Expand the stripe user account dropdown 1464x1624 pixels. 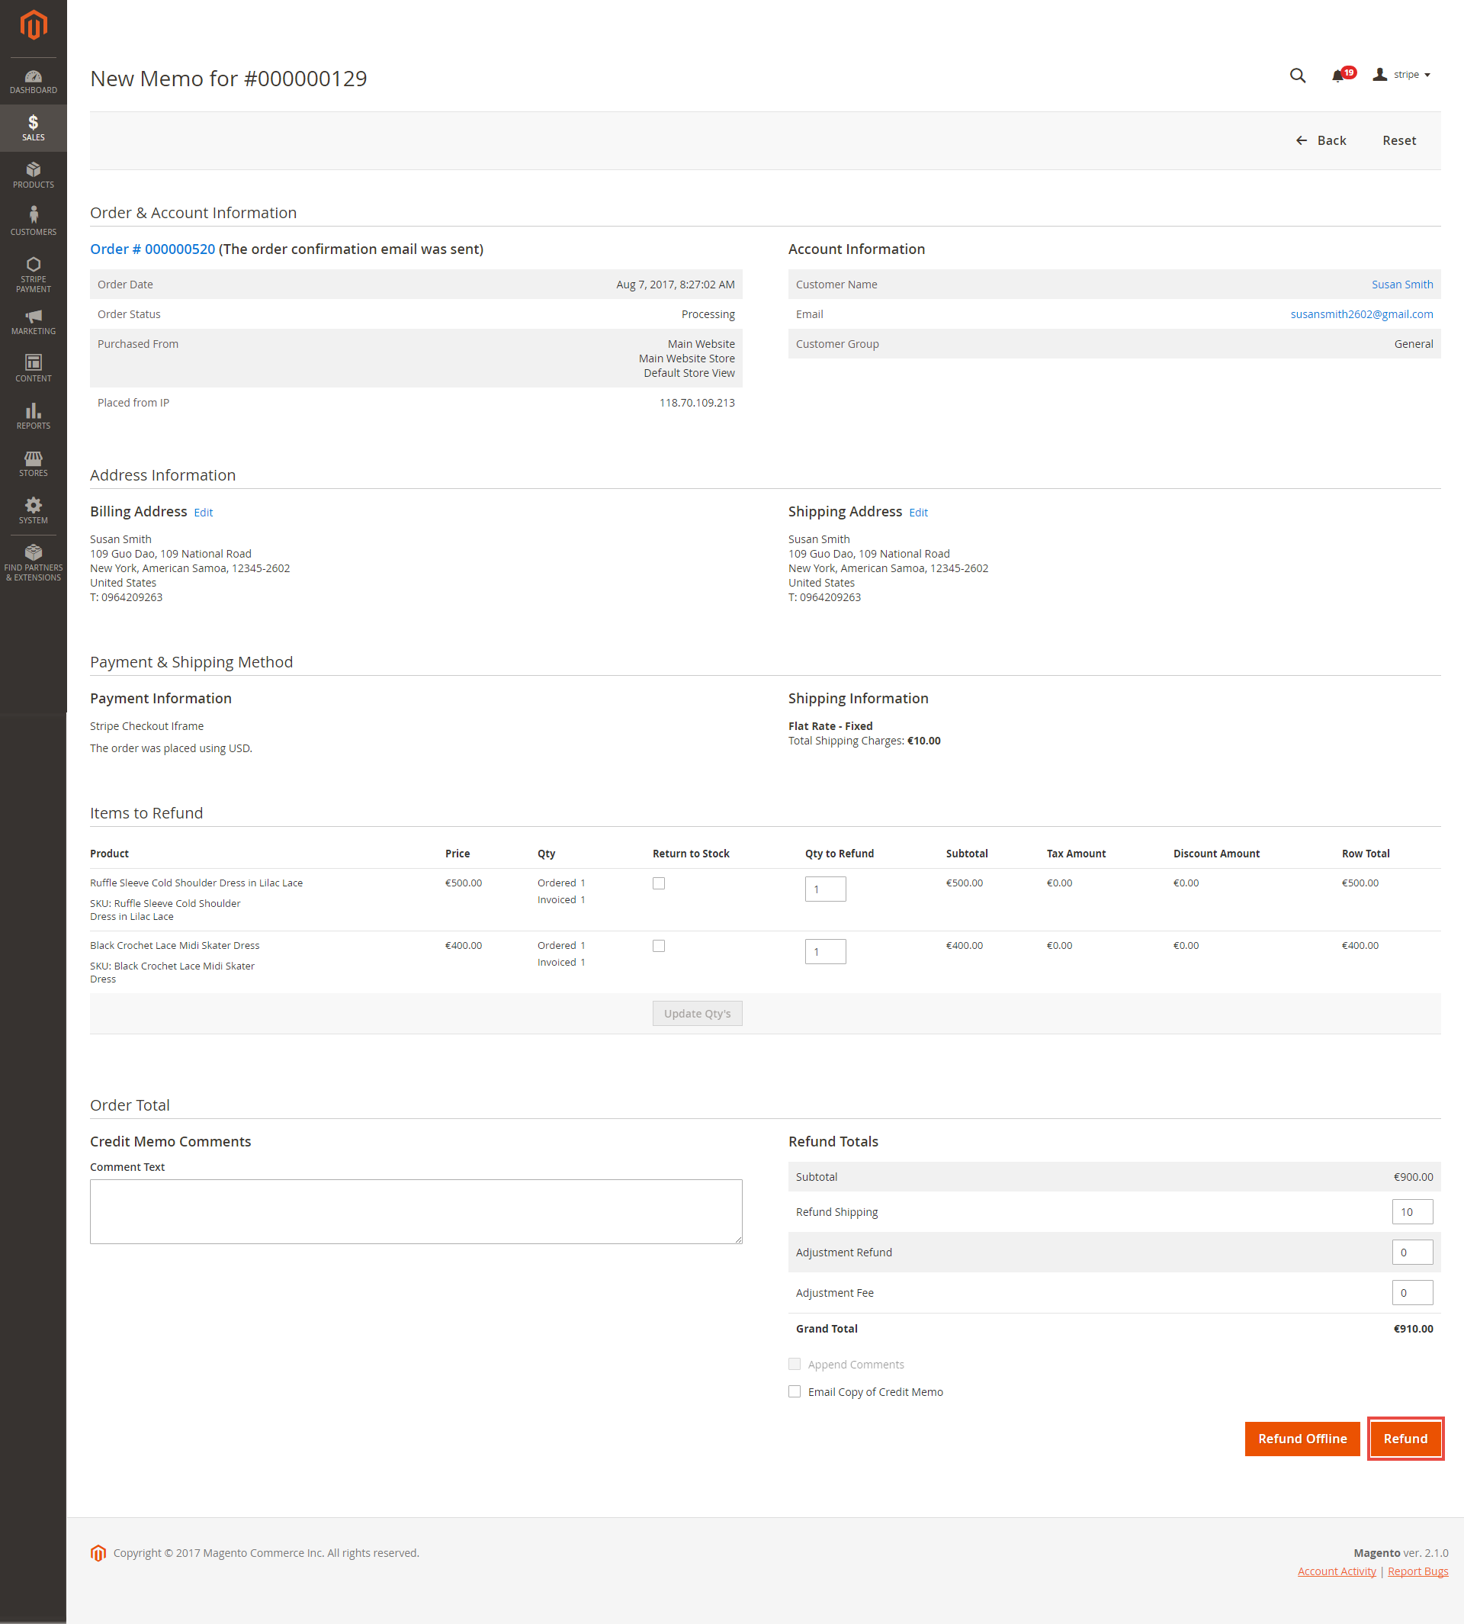[1403, 75]
